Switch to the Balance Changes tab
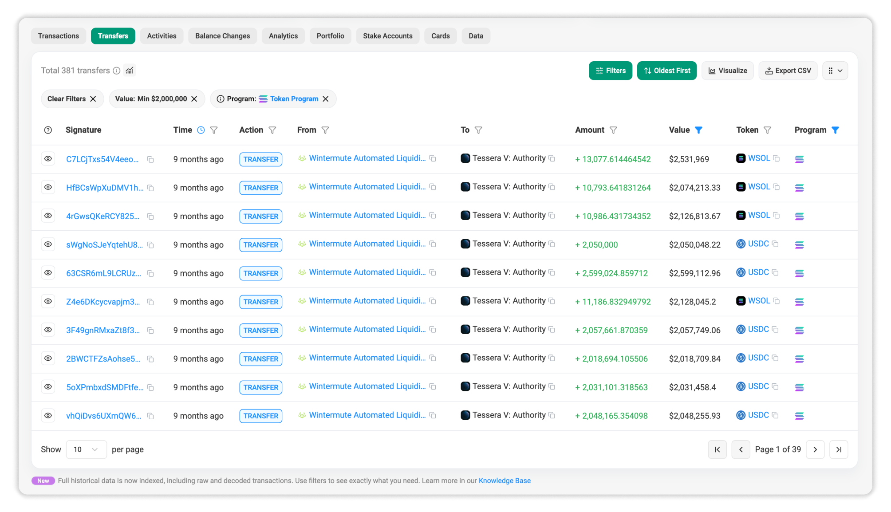The image size is (891, 512). [x=223, y=36]
